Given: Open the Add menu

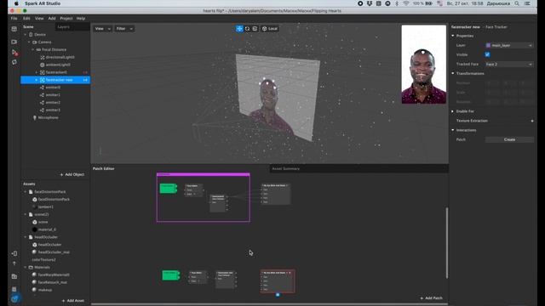Looking at the screenshot, I should (52, 19).
